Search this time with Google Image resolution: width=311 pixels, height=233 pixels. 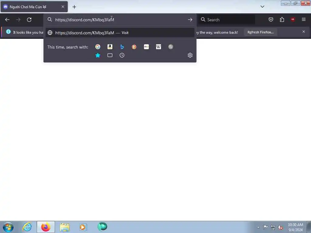tap(97, 47)
